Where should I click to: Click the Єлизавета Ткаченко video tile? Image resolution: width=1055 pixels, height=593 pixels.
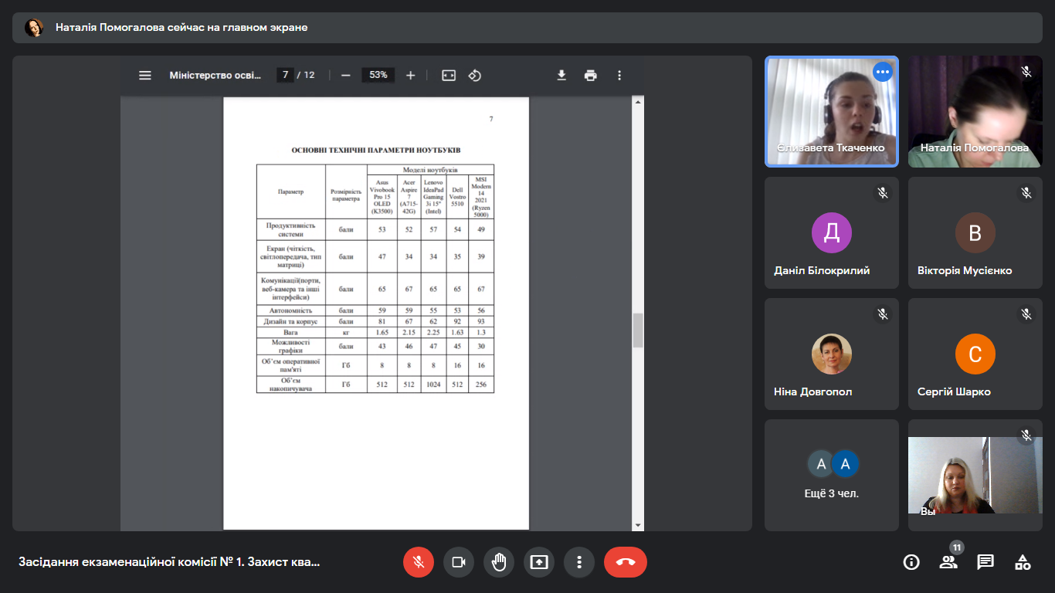[x=832, y=111]
